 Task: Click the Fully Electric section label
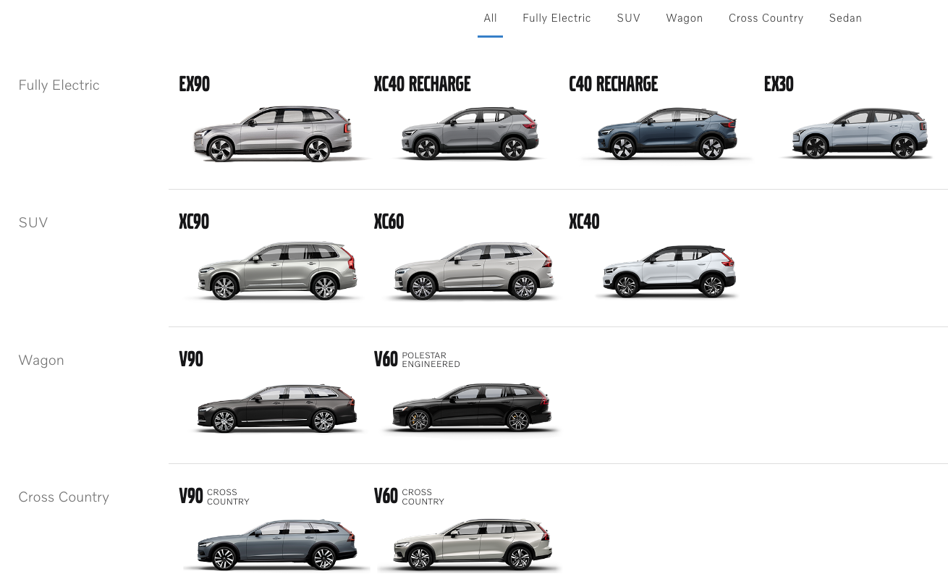pyautogui.click(x=59, y=85)
